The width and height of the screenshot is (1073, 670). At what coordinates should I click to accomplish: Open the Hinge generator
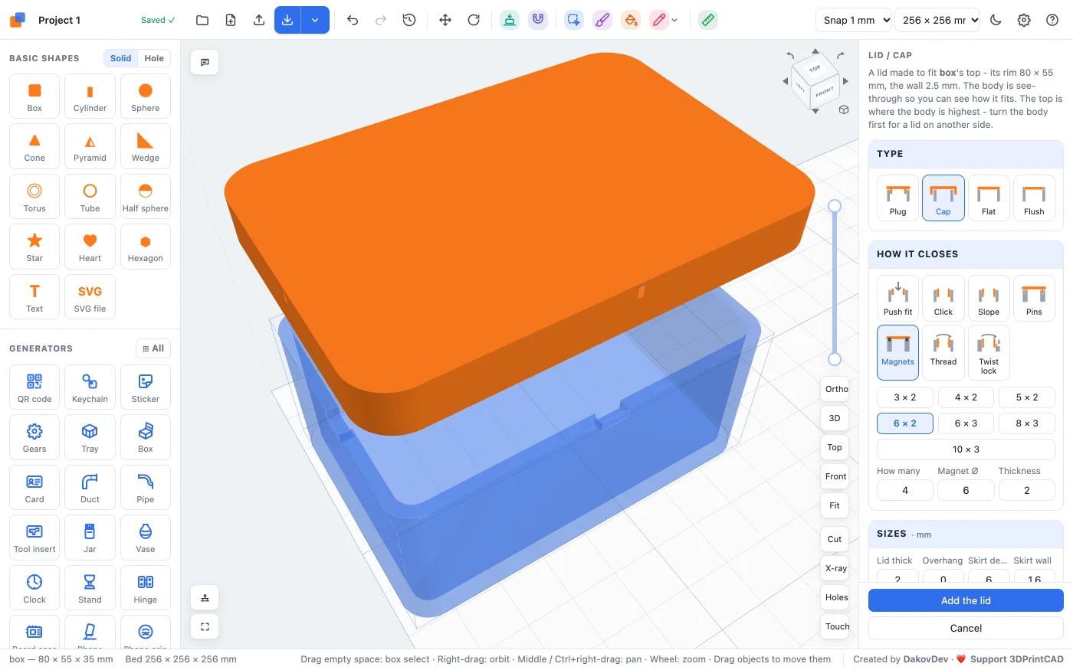(x=146, y=588)
